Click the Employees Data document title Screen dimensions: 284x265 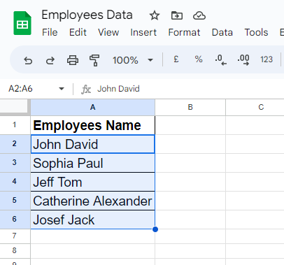[x=87, y=15]
